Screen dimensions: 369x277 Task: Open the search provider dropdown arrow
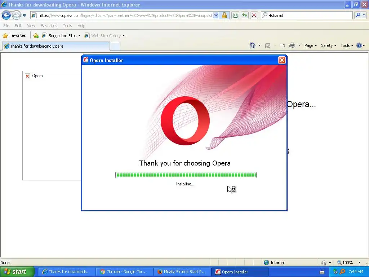(364, 15)
